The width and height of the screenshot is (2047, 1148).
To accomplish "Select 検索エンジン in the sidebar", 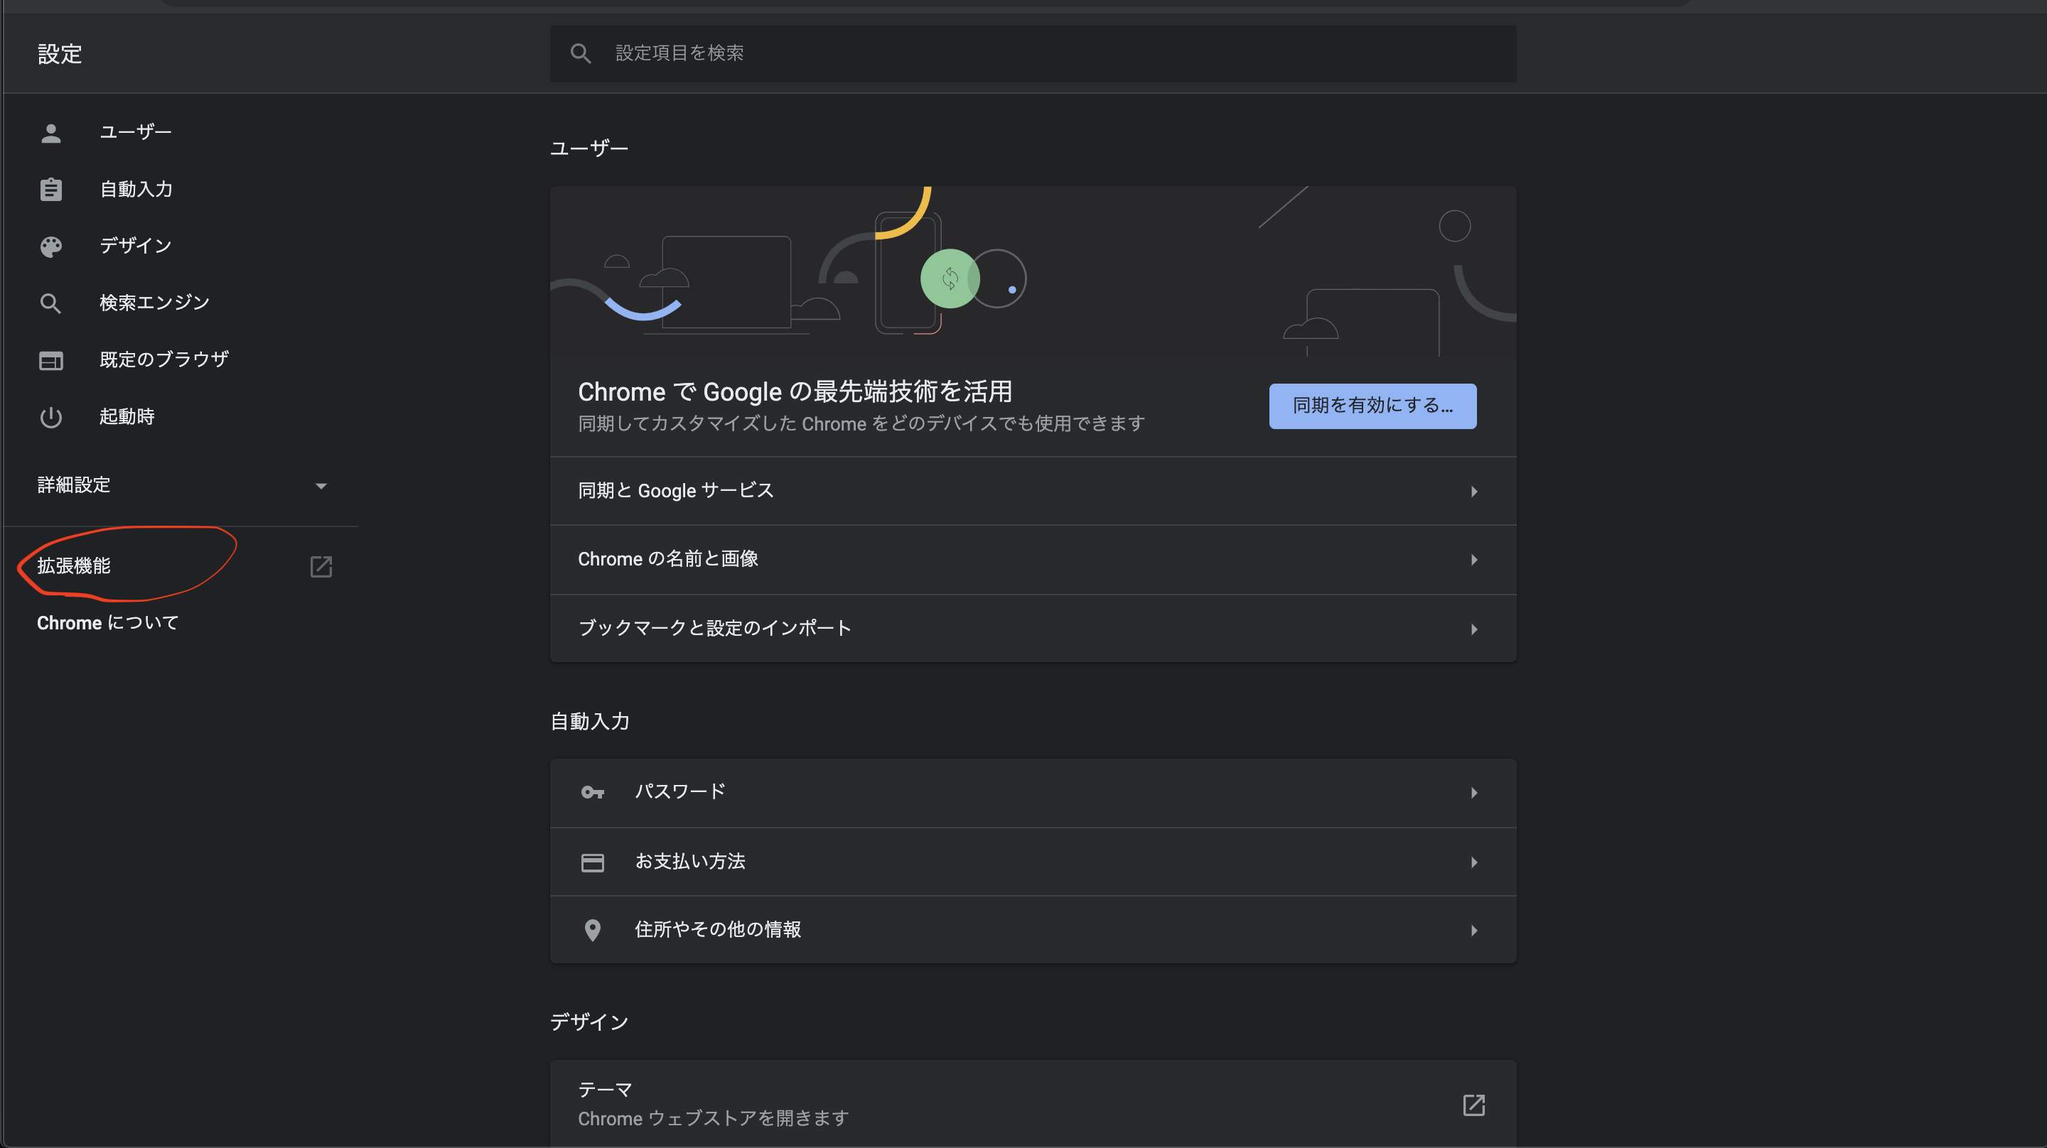I will click(154, 303).
